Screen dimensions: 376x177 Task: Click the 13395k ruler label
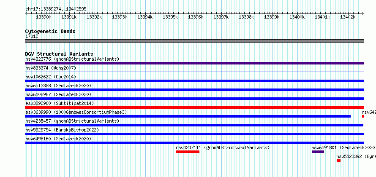pyautogui.click(x=170, y=17)
